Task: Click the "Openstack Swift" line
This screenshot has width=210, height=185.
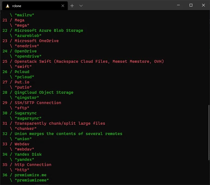Action: pos(83,61)
